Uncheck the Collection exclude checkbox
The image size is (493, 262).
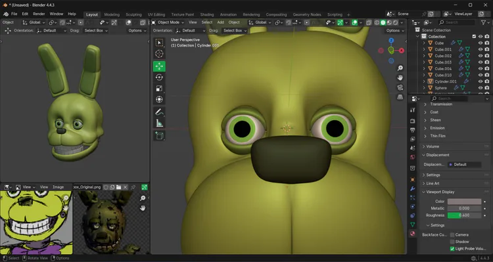[474, 36]
